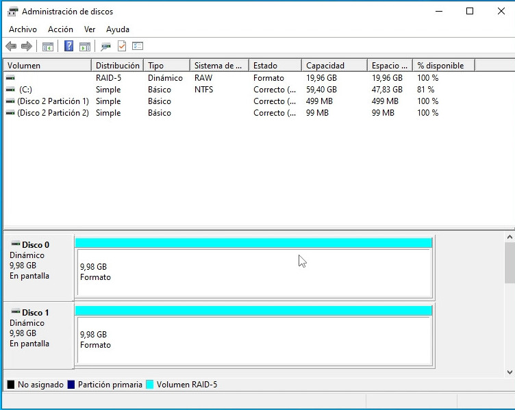Open the Ver menu
This screenshot has height=410, width=515.
coord(90,29)
